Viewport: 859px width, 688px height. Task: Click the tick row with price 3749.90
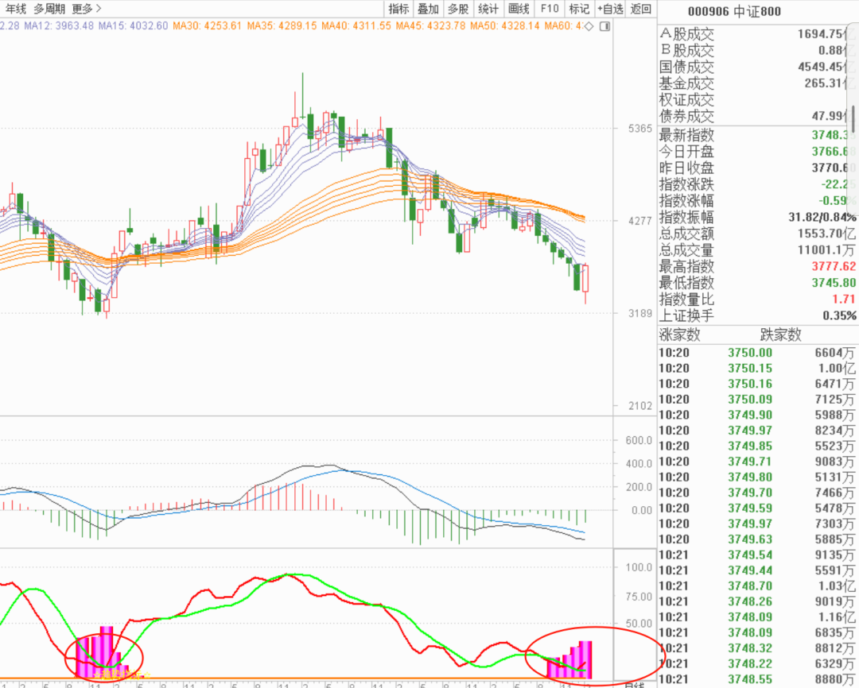coord(757,415)
